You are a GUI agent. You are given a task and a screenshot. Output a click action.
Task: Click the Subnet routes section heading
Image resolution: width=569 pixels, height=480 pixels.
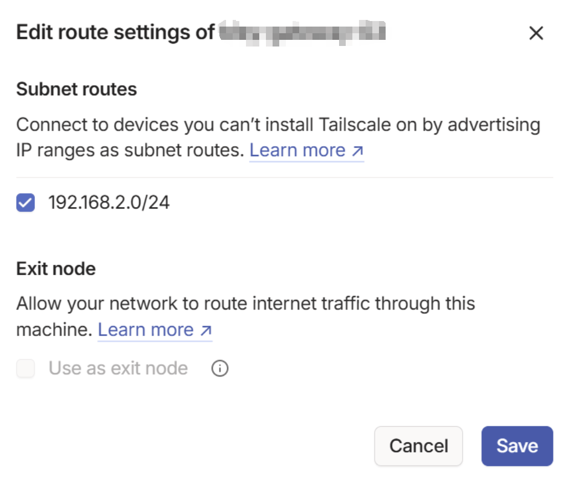76,89
